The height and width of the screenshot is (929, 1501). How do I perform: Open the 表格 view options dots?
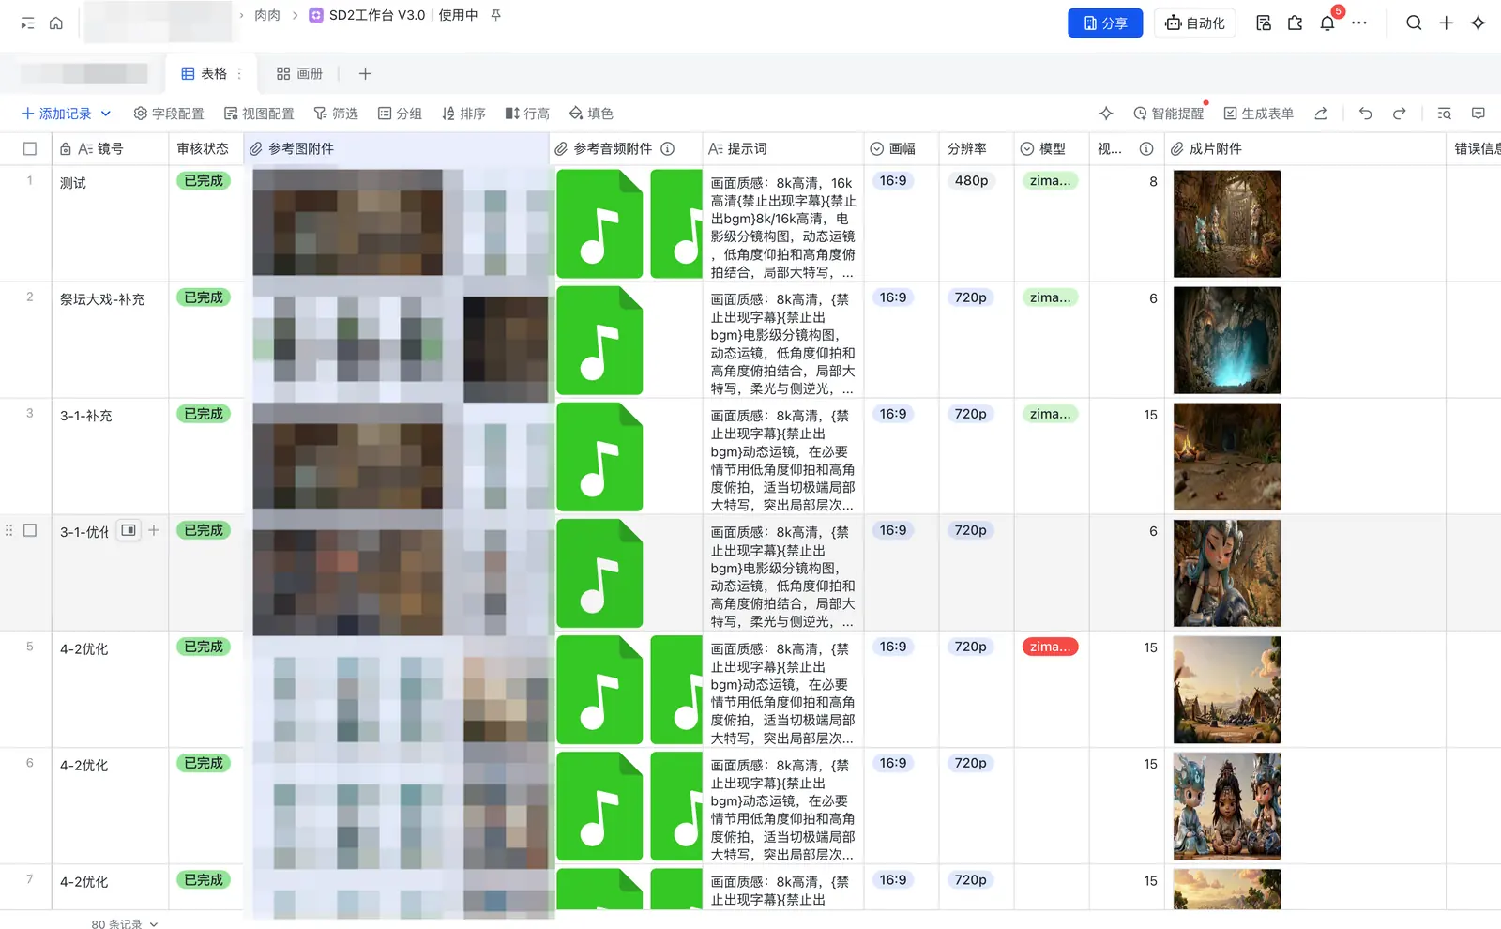click(239, 73)
